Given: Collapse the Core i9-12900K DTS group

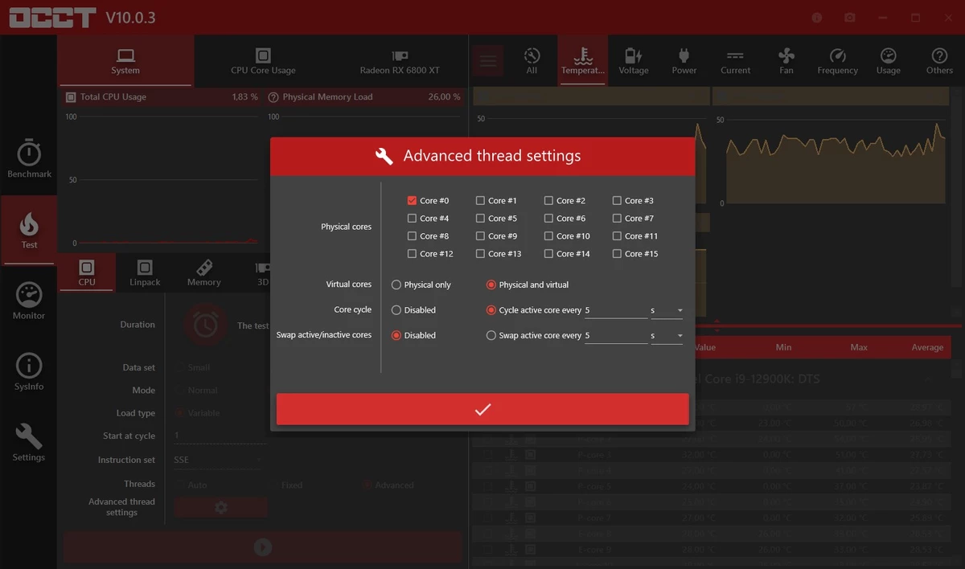Looking at the screenshot, I should tap(927, 379).
